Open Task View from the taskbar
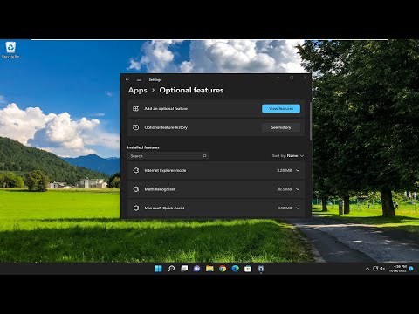The height and width of the screenshot is (314, 419). tap(184, 269)
